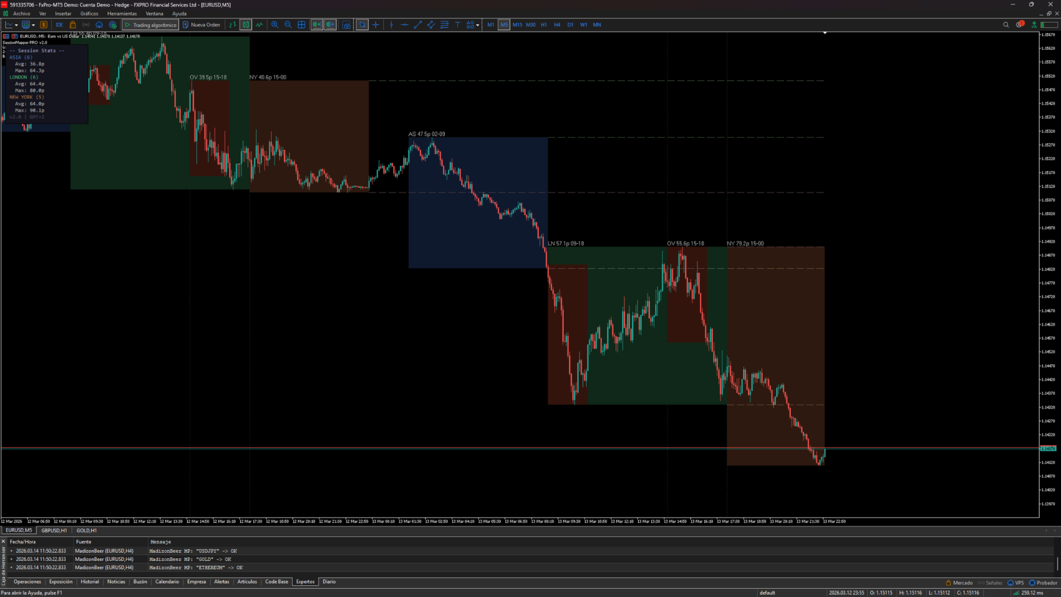Screen dimensions: 1061x597
Task: Switch to the GBPUSD,H1 chart tab
Action: (54, 531)
